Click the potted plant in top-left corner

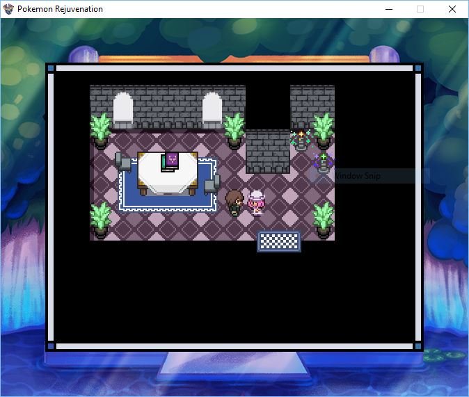100,131
